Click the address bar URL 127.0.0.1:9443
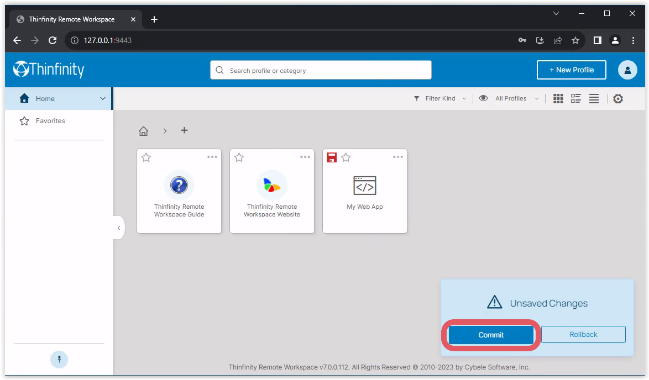Image resolution: width=649 pixels, height=380 pixels. [108, 40]
